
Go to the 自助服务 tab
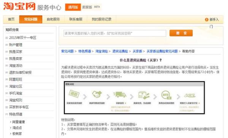click(x=53, y=19)
